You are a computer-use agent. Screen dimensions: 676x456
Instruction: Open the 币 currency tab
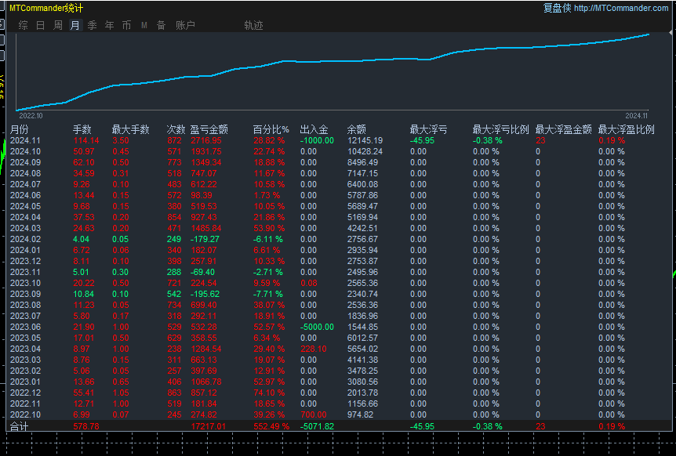127,25
